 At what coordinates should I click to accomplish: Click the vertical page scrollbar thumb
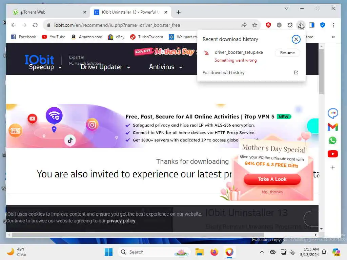click(321, 72)
